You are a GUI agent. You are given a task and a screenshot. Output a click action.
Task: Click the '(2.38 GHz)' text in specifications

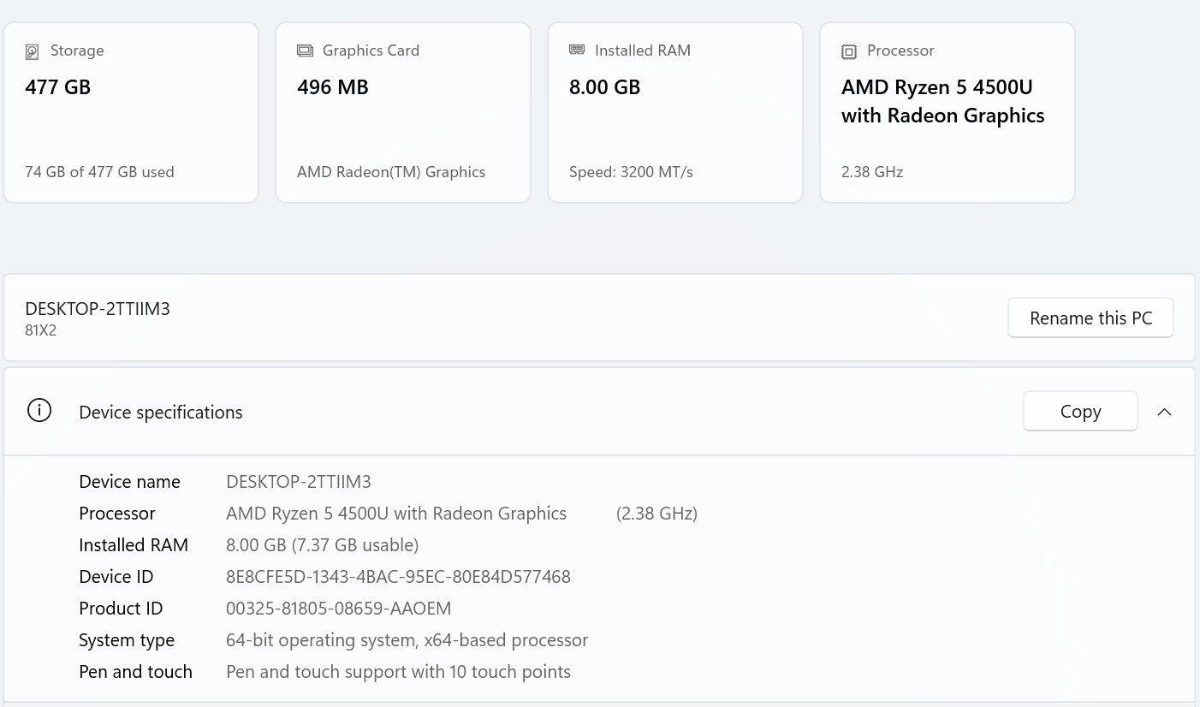tap(656, 514)
